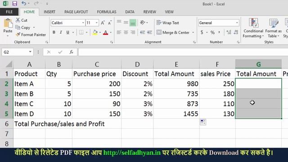This screenshot has height=162, width=288.
Task: Open Clipboard group dialog launcher
Action: [47, 42]
